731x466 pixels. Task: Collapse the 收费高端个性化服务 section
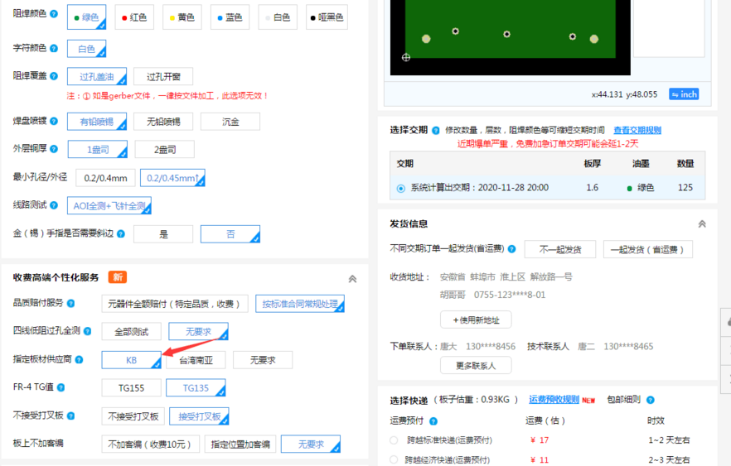tap(352, 279)
